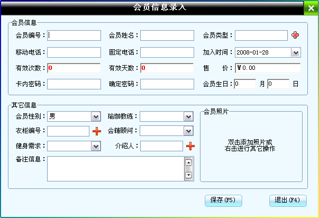This screenshot has width=319, height=218.
Task: Click the 会员生日 month input box
Action: coord(245,84)
